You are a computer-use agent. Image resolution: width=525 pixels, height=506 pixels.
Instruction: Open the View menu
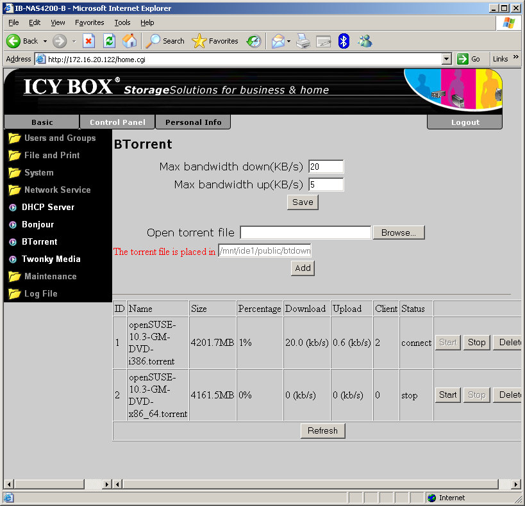click(x=58, y=22)
